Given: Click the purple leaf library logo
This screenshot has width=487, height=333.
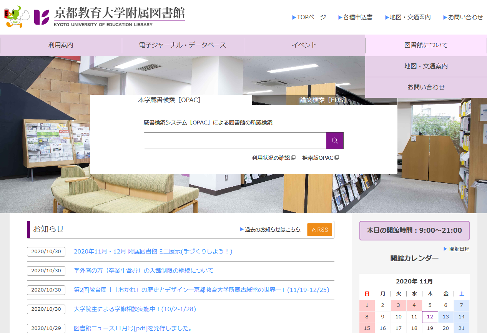Looking at the screenshot, I should click(x=42, y=17).
